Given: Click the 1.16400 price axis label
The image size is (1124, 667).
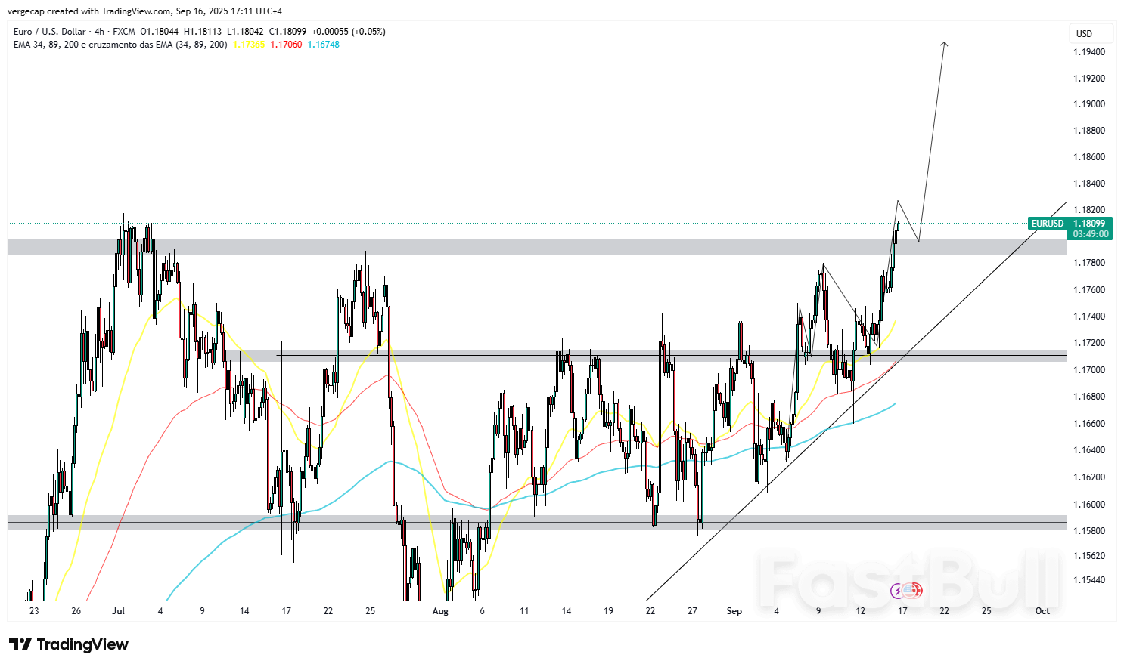Looking at the screenshot, I should (1089, 450).
